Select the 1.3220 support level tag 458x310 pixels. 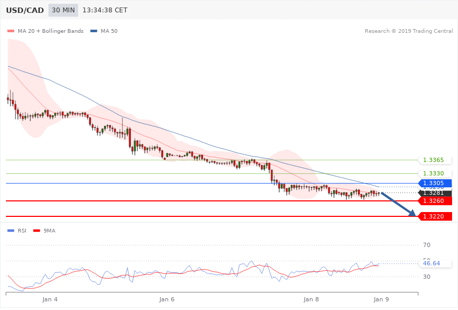pyautogui.click(x=435, y=216)
